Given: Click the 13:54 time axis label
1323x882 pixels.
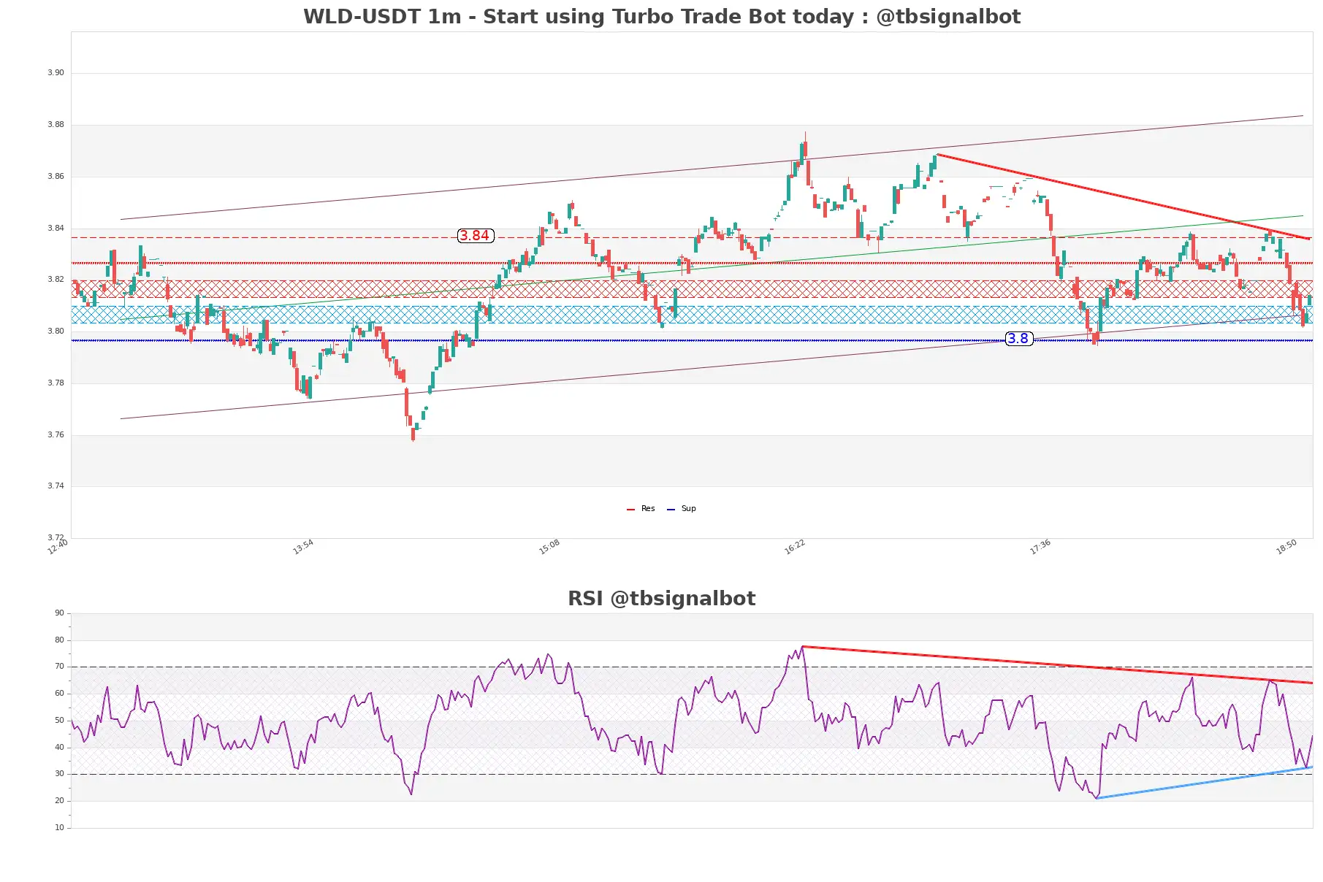Looking at the screenshot, I should coord(303,547).
